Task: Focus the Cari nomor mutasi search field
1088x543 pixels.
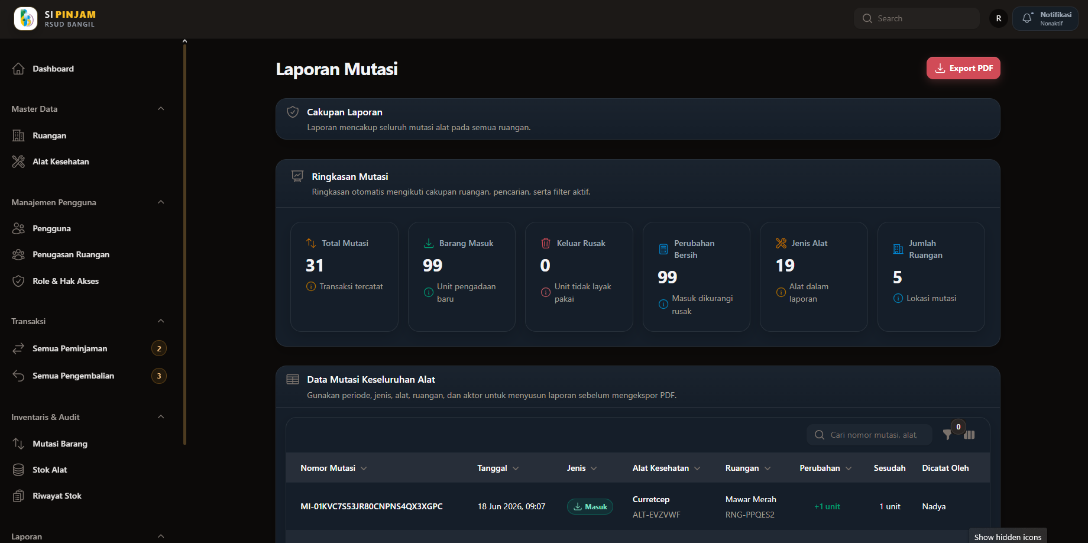Action: point(869,435)
